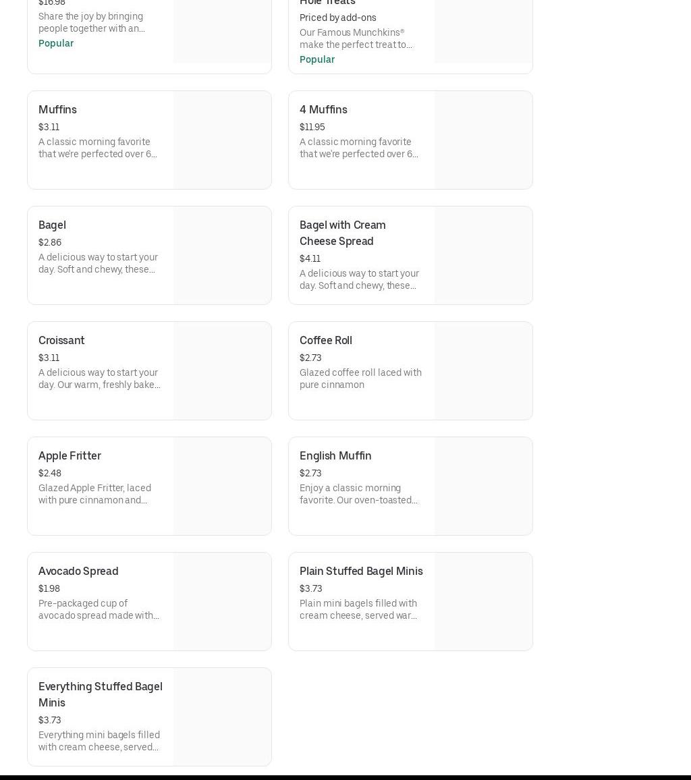
Task: Click the Pre-packaged avocado spread description
Action: point(99,609)
